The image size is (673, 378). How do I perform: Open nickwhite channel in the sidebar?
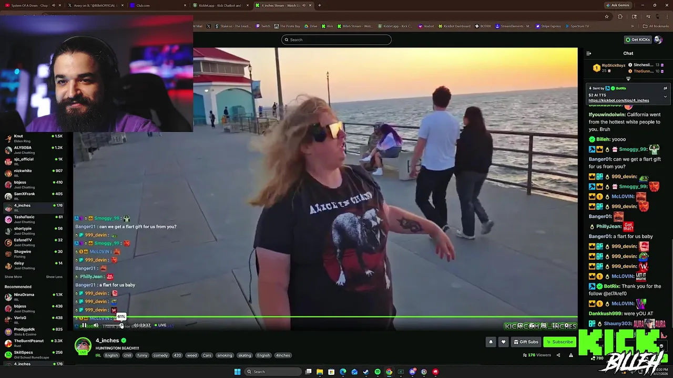33,173
